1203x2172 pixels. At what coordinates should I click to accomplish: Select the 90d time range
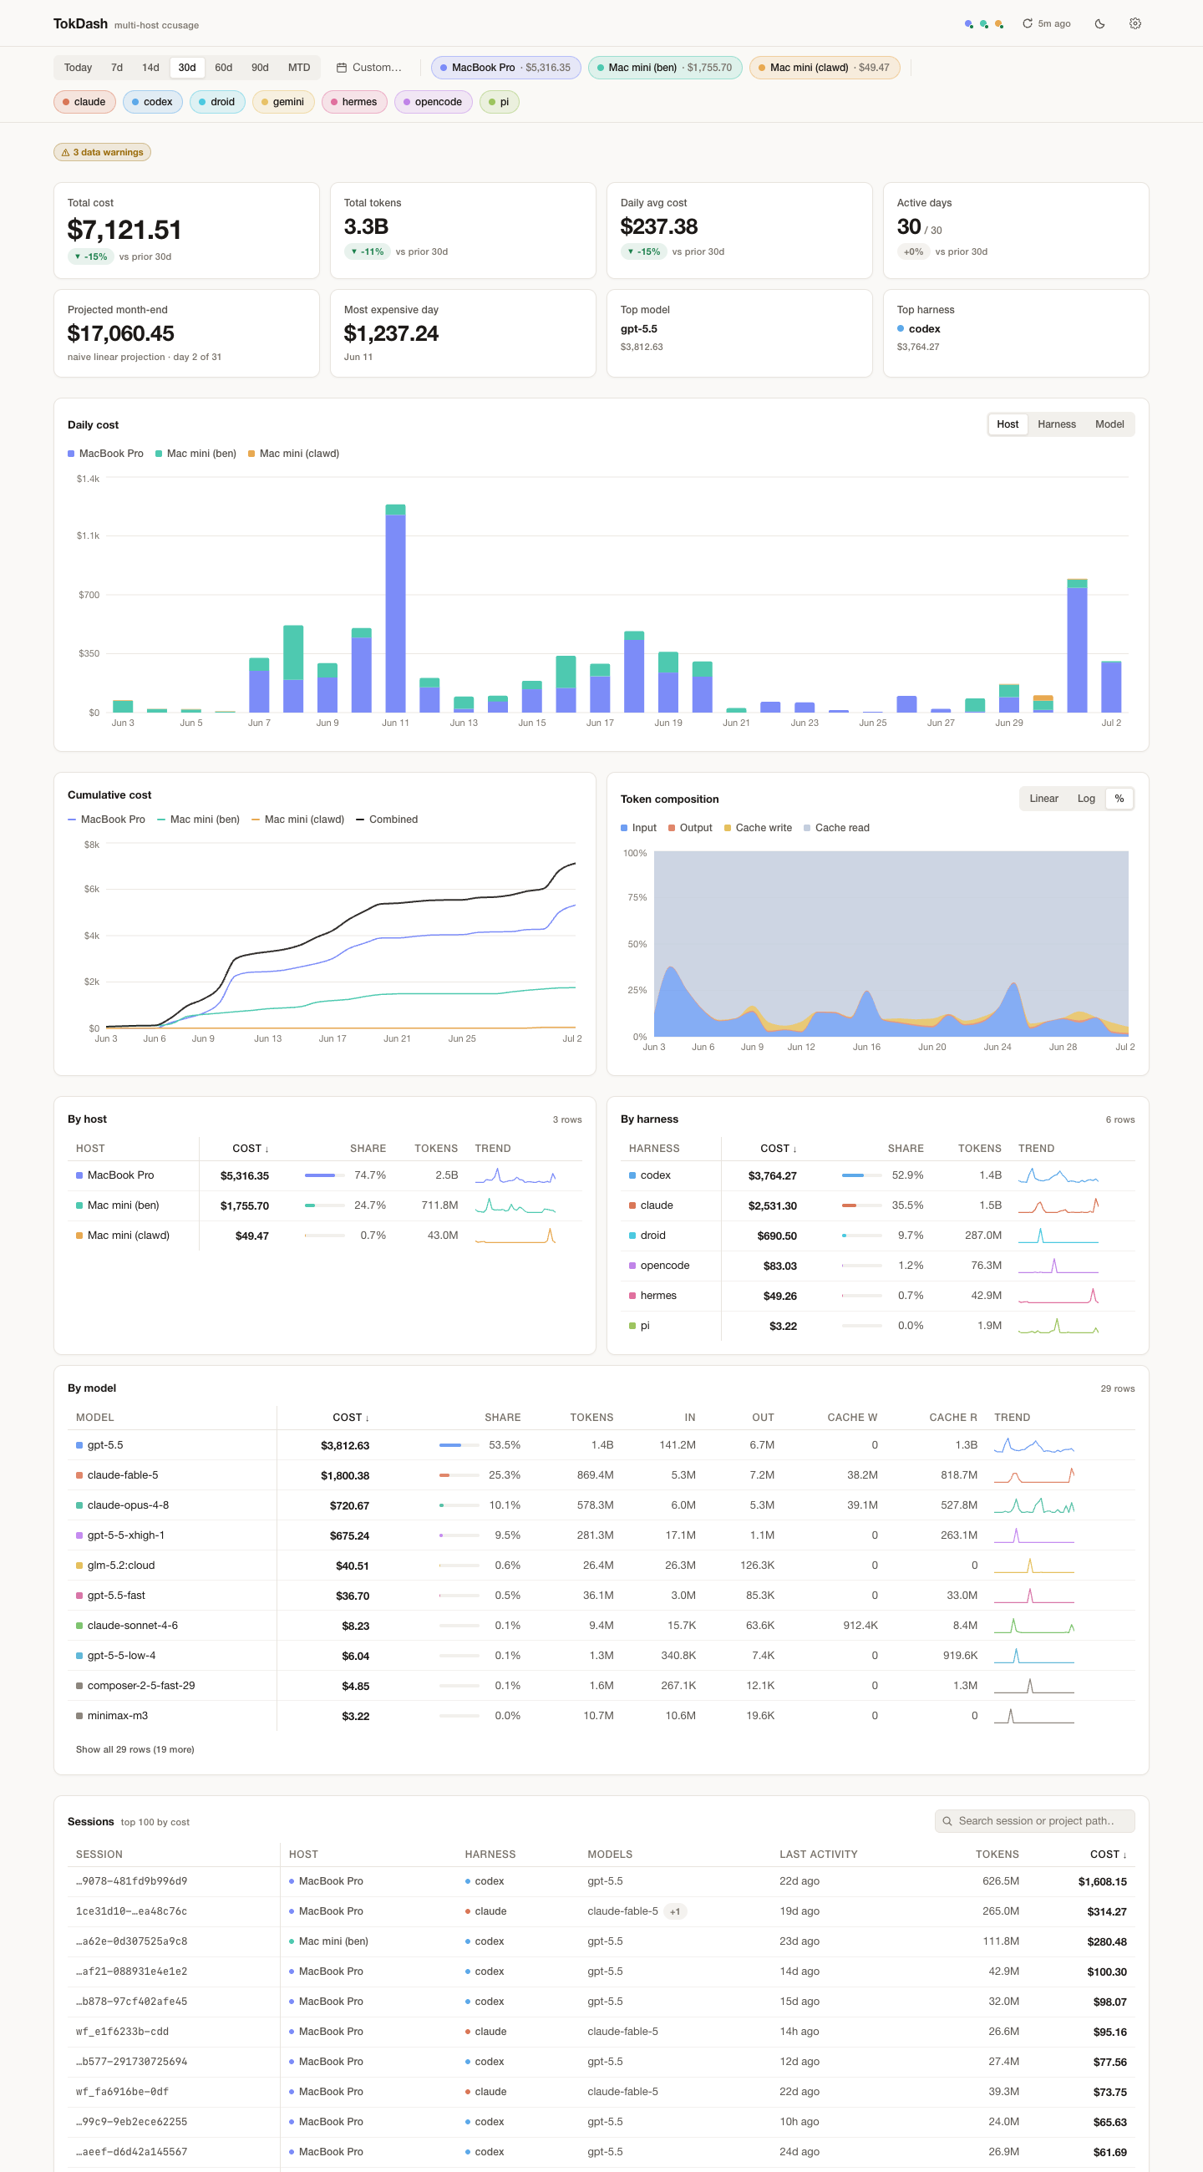click(x=260, y=68)
